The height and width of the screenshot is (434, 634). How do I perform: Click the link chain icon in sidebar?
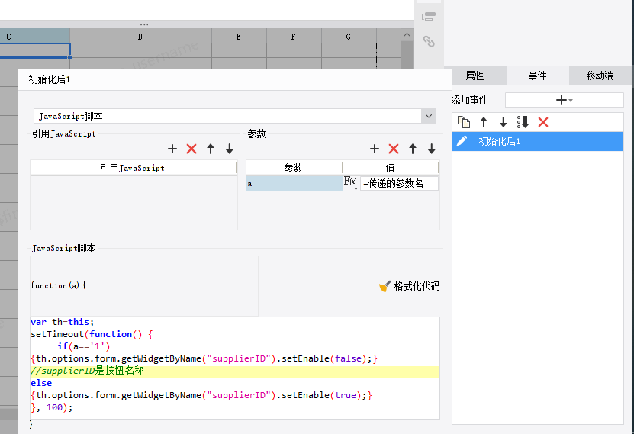(x=429, y=42)
